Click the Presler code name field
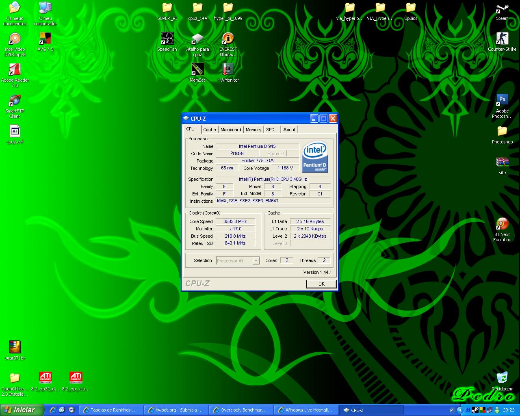 point(237,153)
